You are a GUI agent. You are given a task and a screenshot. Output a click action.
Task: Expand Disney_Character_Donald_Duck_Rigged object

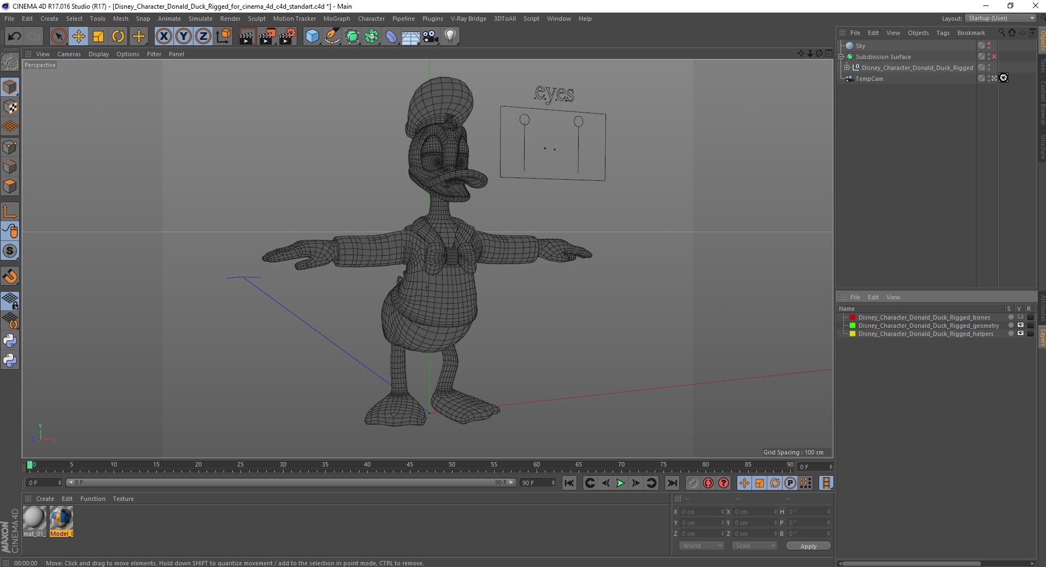click(847, 68)
